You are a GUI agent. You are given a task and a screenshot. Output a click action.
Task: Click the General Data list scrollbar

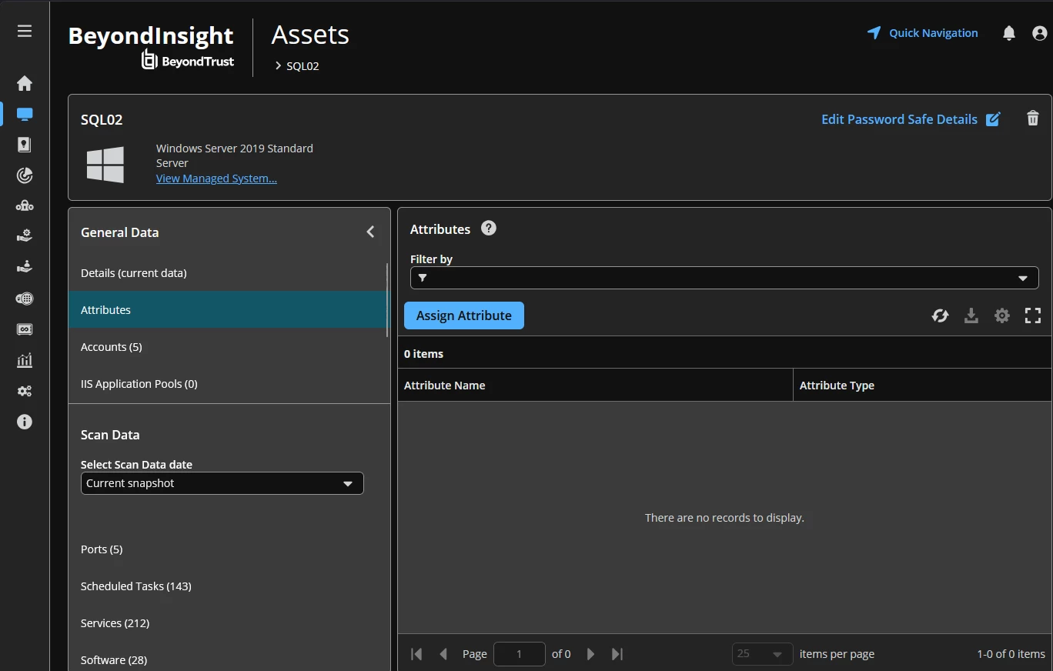point(387,300)
